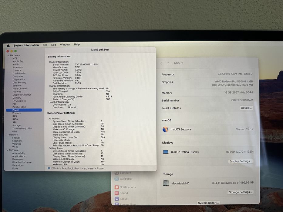Select Diagnostics in the sidebar

19,79
